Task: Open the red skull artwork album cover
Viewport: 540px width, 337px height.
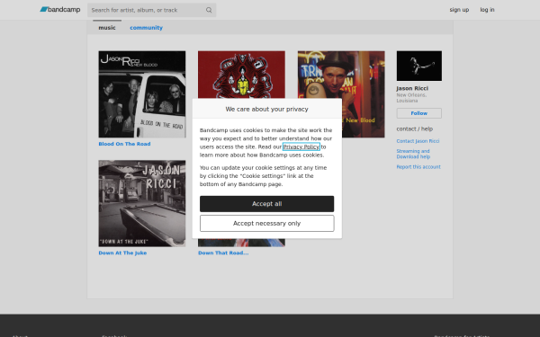Action: point(241,75)
